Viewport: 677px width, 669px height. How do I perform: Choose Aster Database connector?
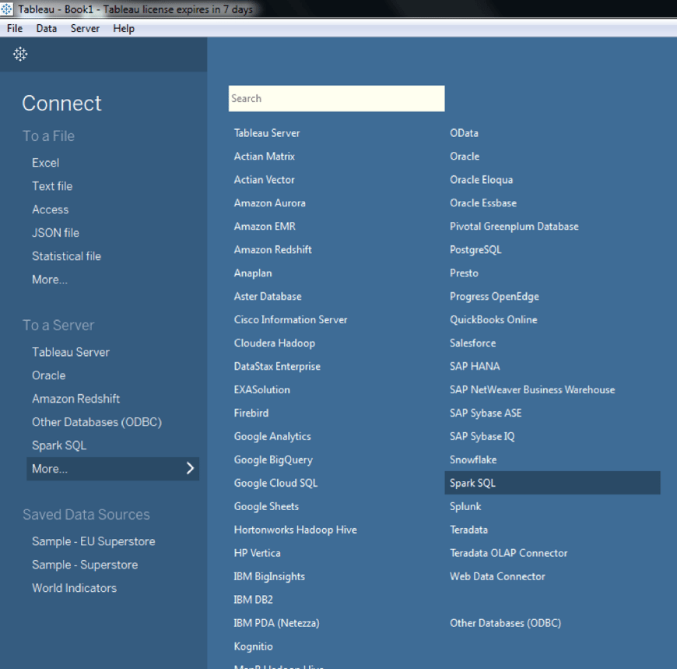pyautogui.click(x=268, y=297)
